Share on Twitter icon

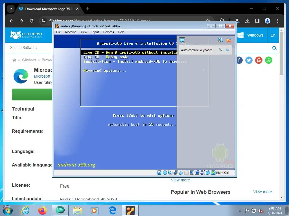point(249,60)
